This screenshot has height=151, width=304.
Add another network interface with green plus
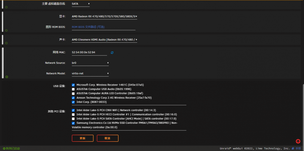pos(7,77)
